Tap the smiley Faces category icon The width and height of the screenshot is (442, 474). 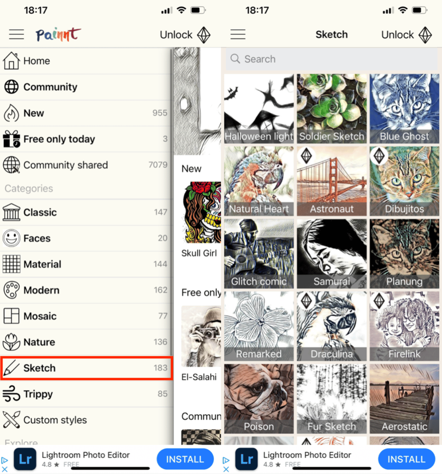11,238
